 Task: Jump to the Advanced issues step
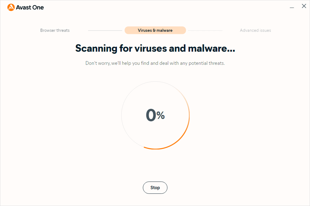255,30
